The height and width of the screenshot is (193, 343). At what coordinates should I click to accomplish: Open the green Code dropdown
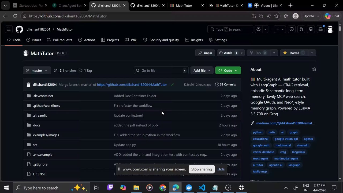(x=228, y=70)
